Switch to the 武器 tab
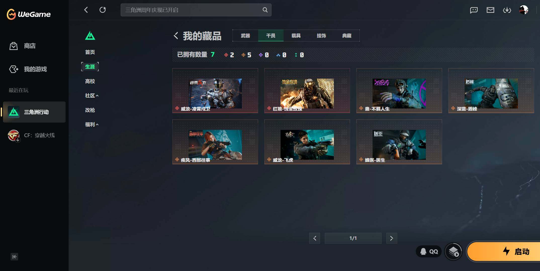Image resolution: width=540 pixels, height=271 pixels. pos(245,36)
